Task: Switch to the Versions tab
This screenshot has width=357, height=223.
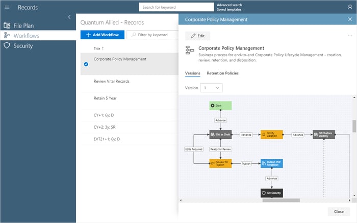Action: [193, 73]
